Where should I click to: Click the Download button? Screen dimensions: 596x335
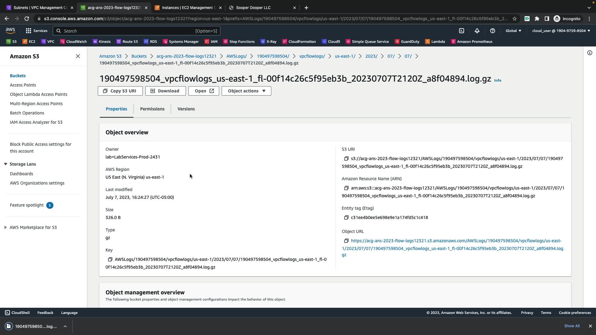(x=165, y=91)
